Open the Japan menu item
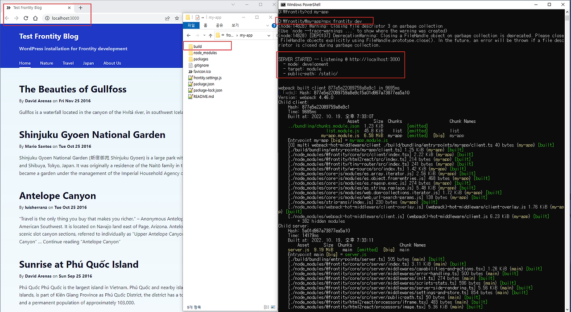The height and width of the screenshot is (312, 571). [88, 63]
